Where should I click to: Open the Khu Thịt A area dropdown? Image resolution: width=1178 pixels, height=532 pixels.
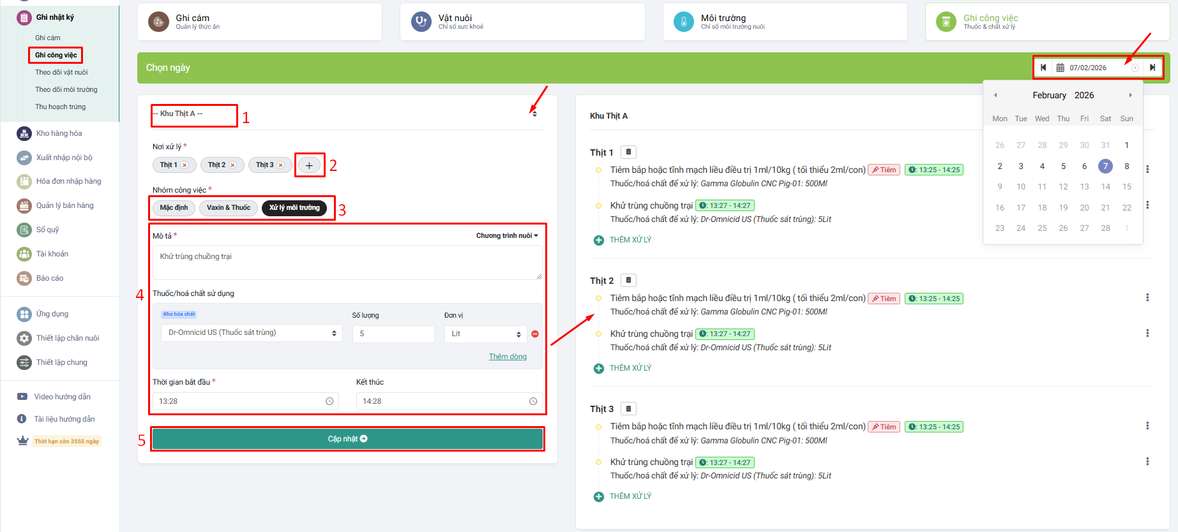point(347,114)
